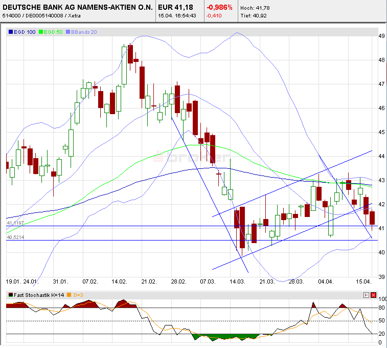Viewport: 387px width, 348px height.
Task: Click the 14.02. date axis label
Action: tap(119, 281)
